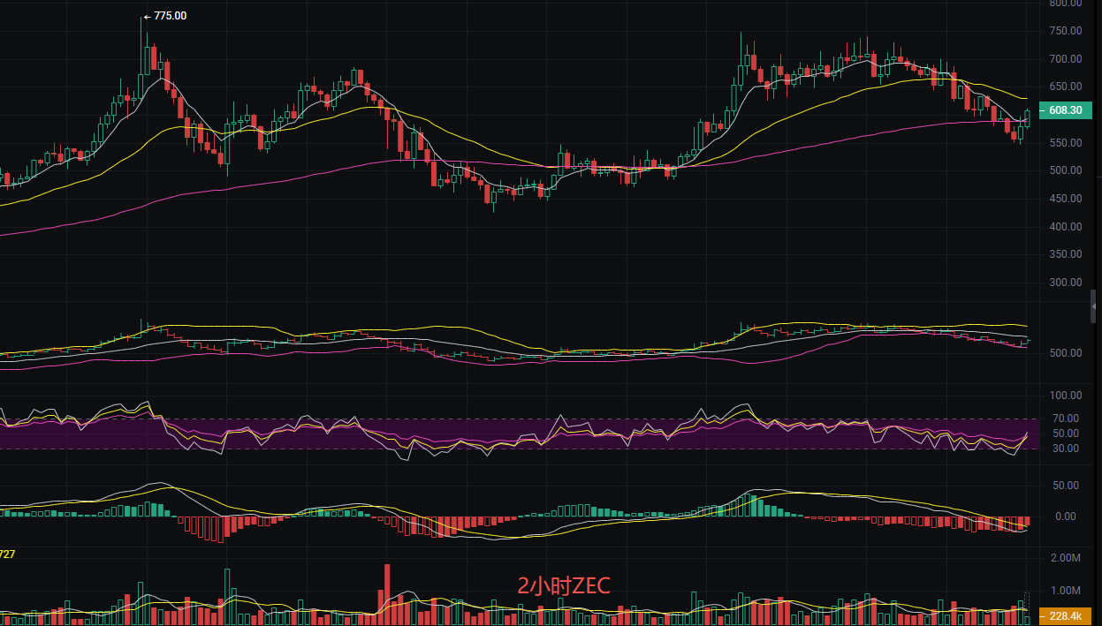
Task: Click the RSI 100.00 axis label
Action: [x=1065, y=396]
